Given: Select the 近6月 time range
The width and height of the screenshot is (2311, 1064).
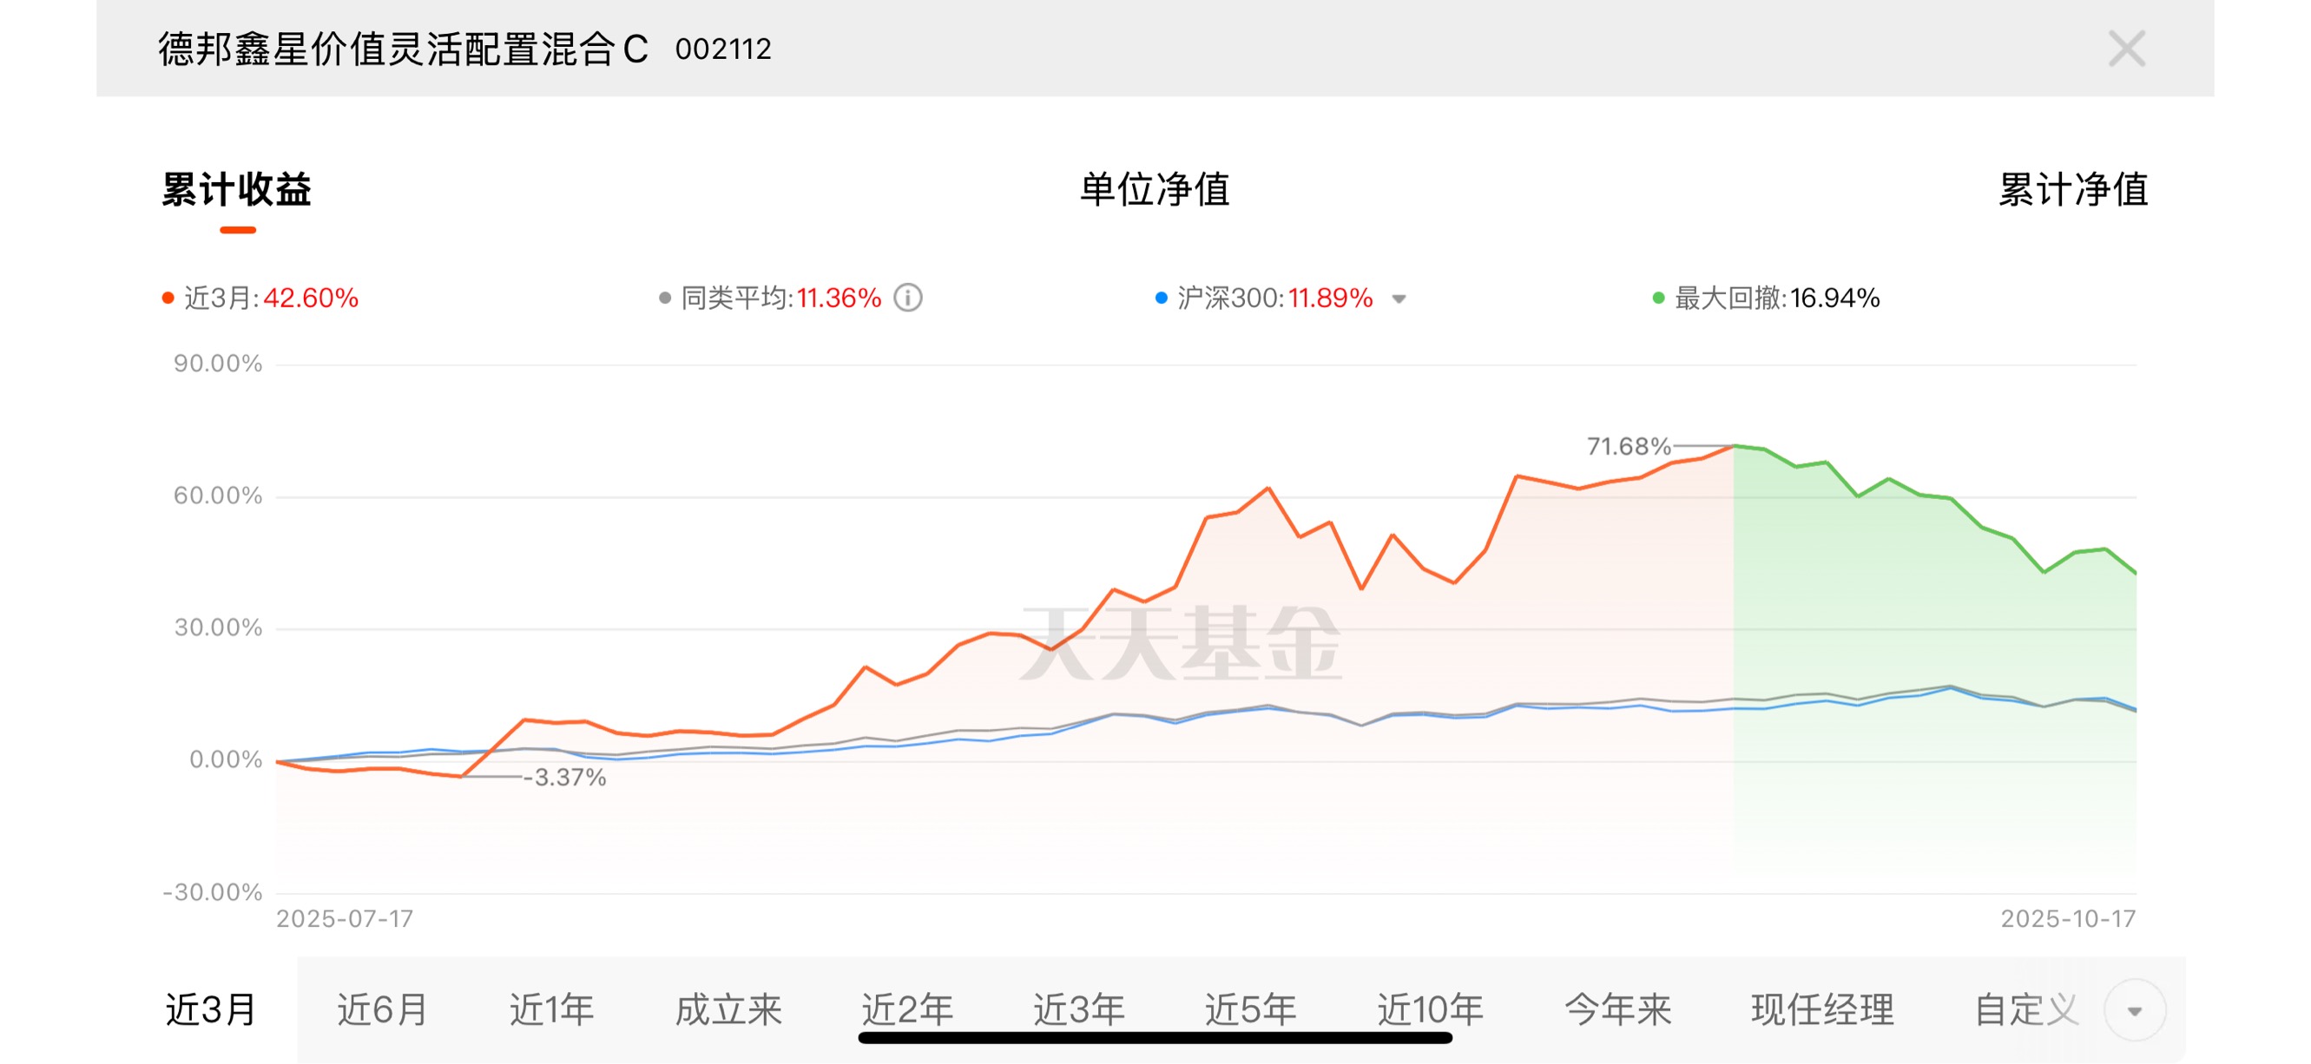Looking at the screenshot, I should tap(382, 1010).
